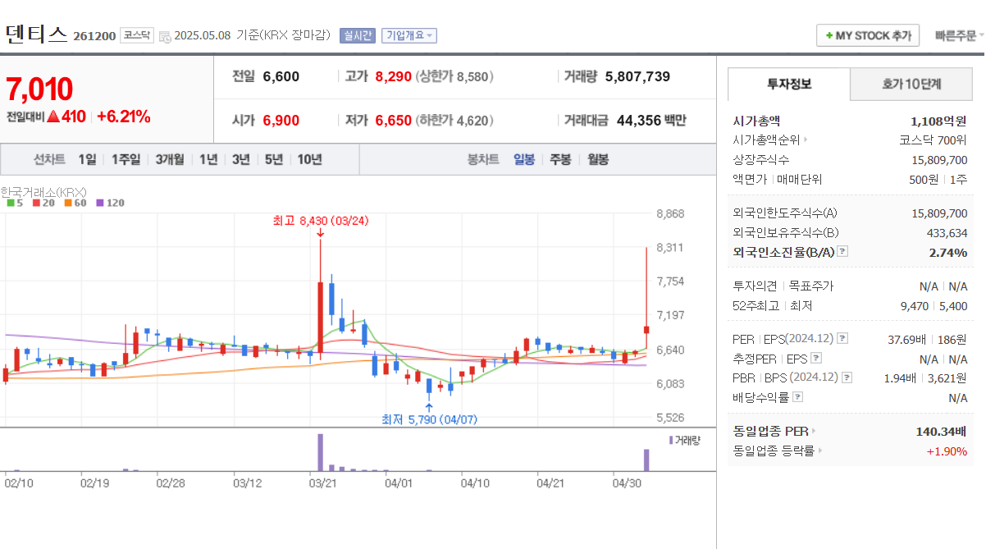Viewport: 986px width, 549px height.
Task: Click the 고가 value 8,290
Action: 393,76
